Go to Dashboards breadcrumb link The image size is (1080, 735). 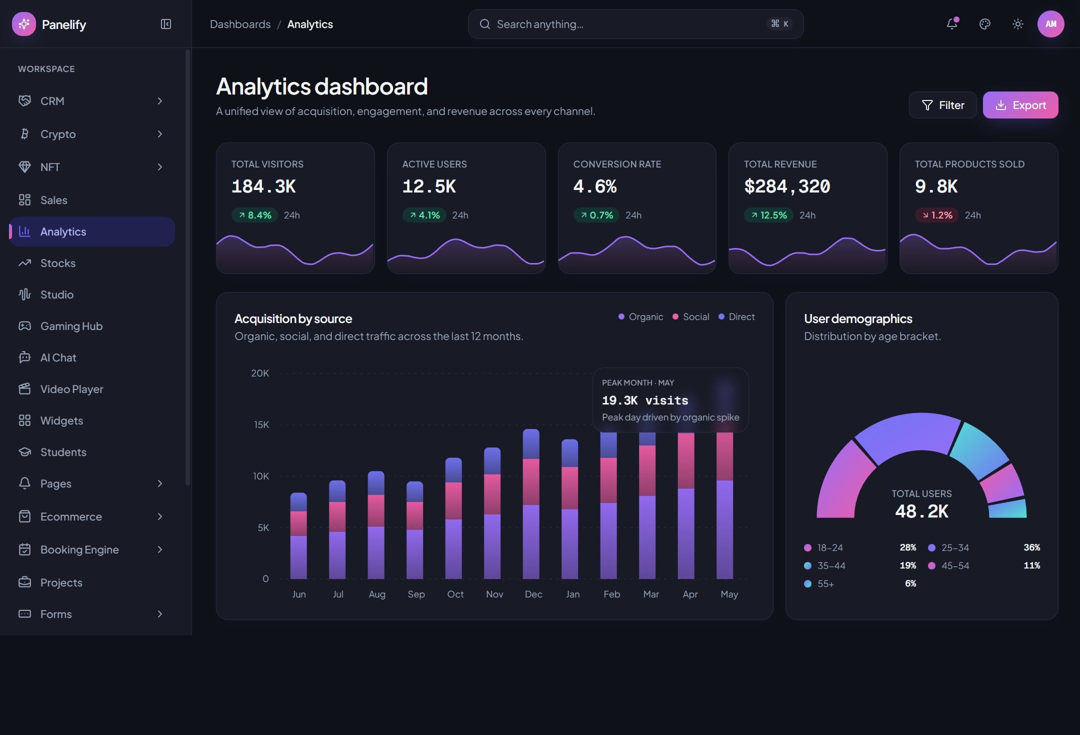click(x=240, y=24)
